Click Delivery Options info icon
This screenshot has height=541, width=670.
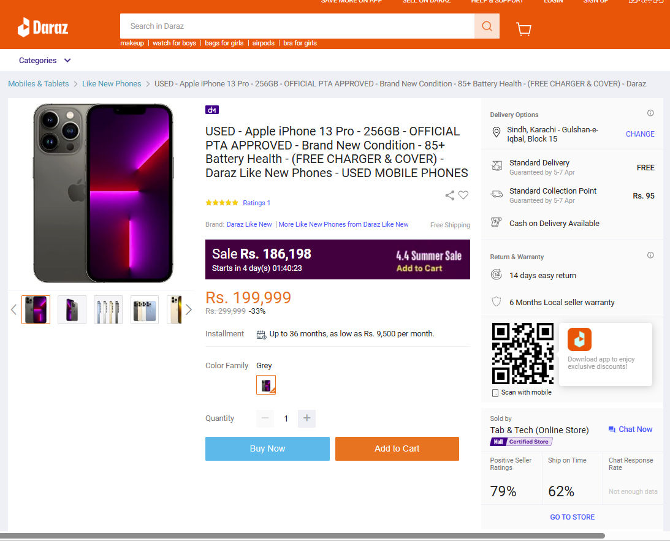(x=650, y=113)
